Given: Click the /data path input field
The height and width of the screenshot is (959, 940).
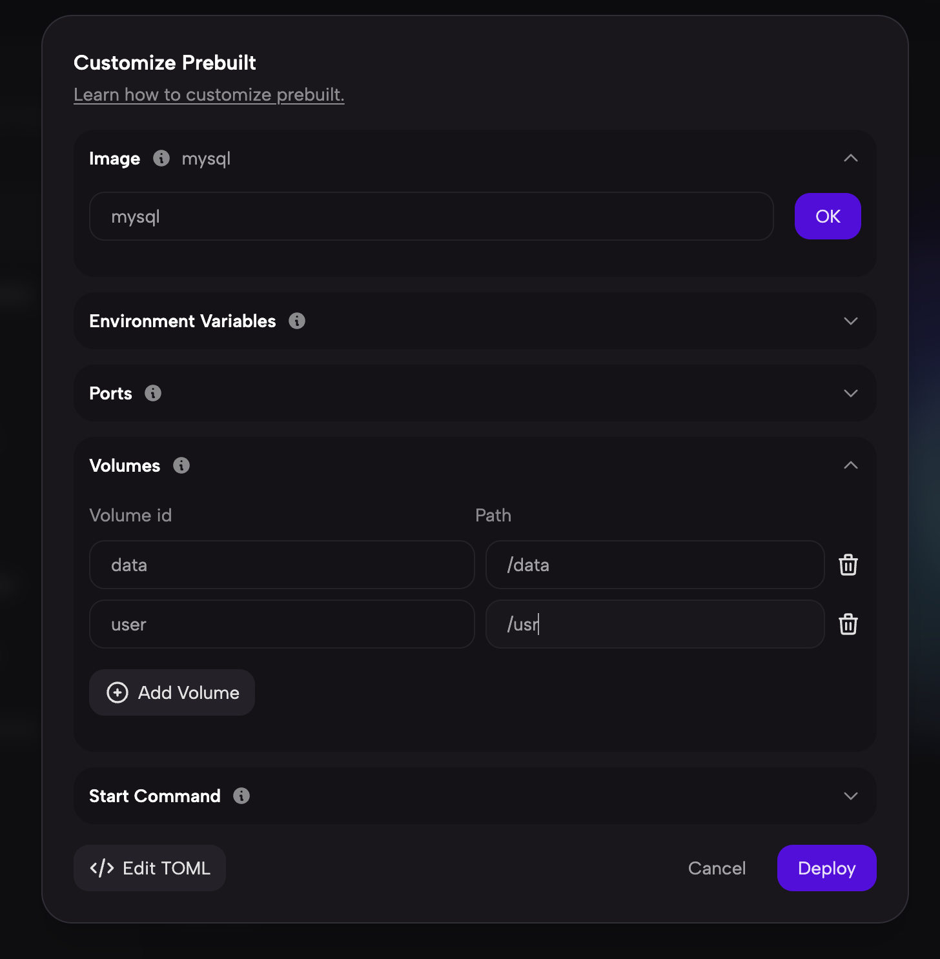Looking at the screenshot, I should (x=655, y=565).
